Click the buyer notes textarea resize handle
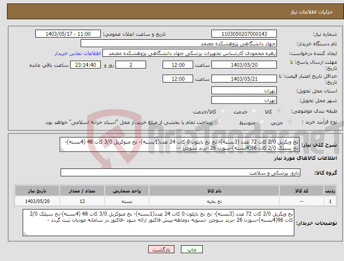This screenshot has width=344, height=261. (25, 234)
